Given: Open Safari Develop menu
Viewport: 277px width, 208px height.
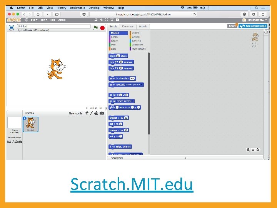Looking at the screenshot, I should (x=94, y=8).
